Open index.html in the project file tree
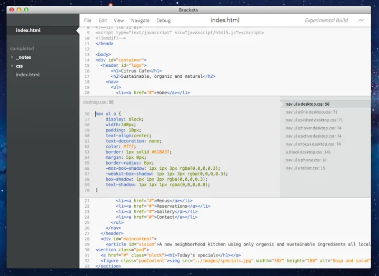The height and width of the screenshot is (276, 379). point(27,75)
